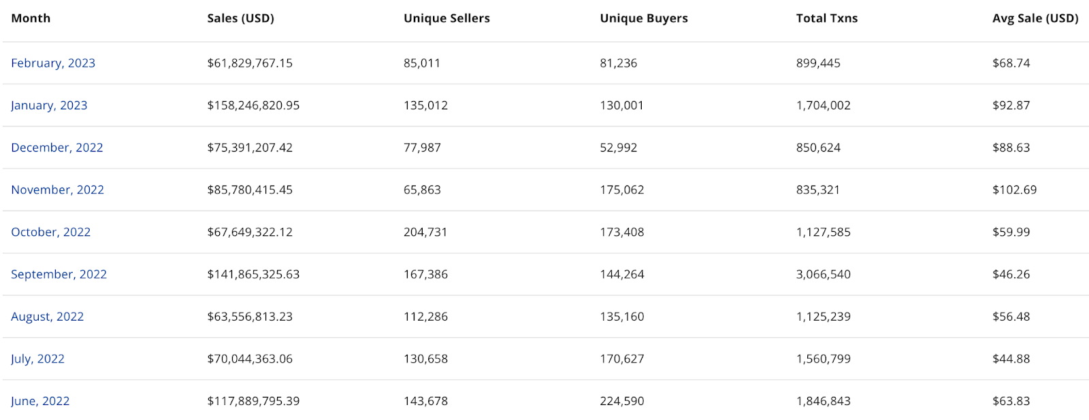The height and width of the screenshot is (420, 1089).
Task: Open the November, 2022 month link
Action: pos(57,190)
